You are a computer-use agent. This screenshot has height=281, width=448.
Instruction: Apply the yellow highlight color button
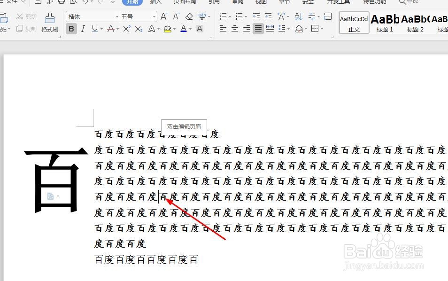tap(168, 29)
